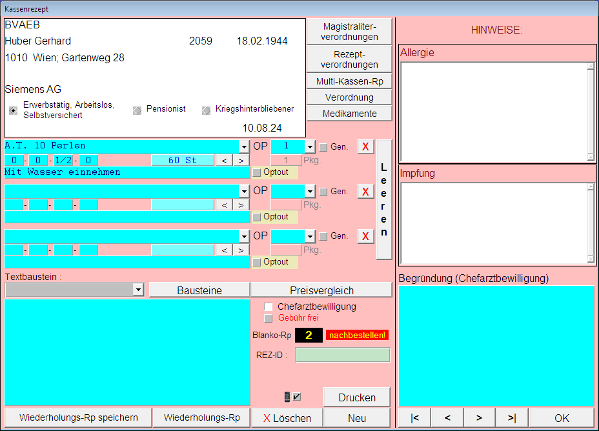Open Magistraliterverordnungen section
This screenshot has height=431, width=599.
point(349,31)
